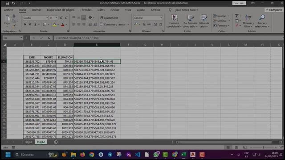Open Ordenar y filtrar menu
The width and height of the screenshot is (285, 160).
pyautogui.click(x=248, y=21)
